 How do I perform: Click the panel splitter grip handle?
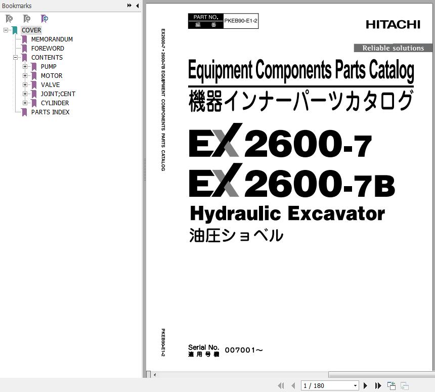(145, 170)
